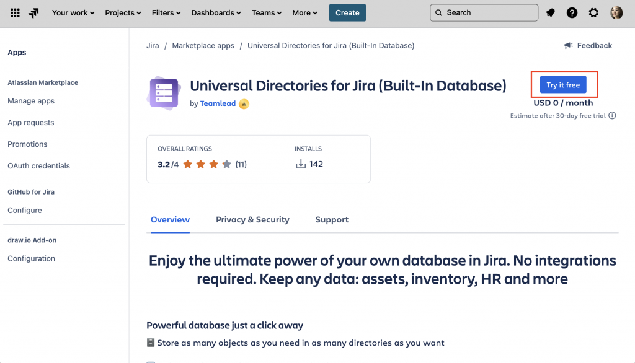635x363 pixels.
Task: Expand the Teams menu
Action: pyautogui.click(x=267, y=13)
